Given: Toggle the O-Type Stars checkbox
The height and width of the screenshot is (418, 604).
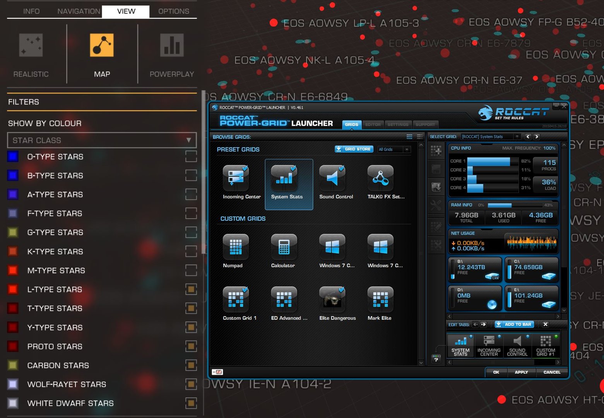Looking at the screenshot, I should [x=191, y=156].
